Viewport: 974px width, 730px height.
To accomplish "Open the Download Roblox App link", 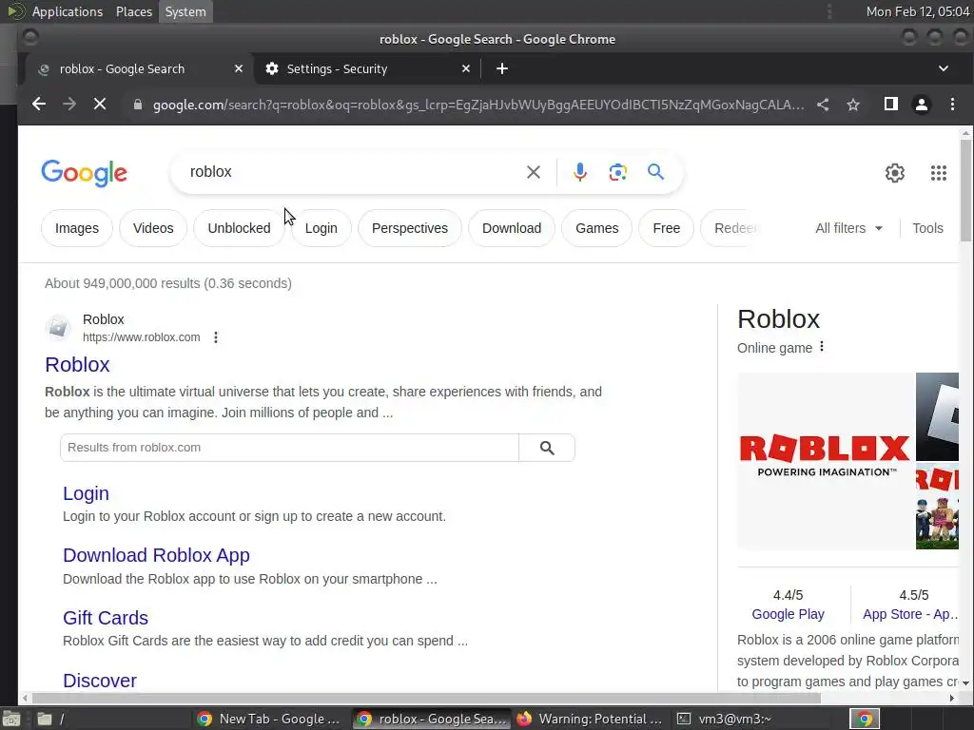I will (156, 555).
